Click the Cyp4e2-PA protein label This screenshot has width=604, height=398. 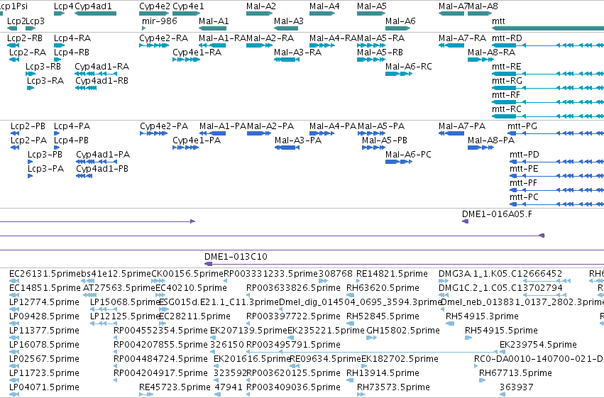click(x=164, y=126)
